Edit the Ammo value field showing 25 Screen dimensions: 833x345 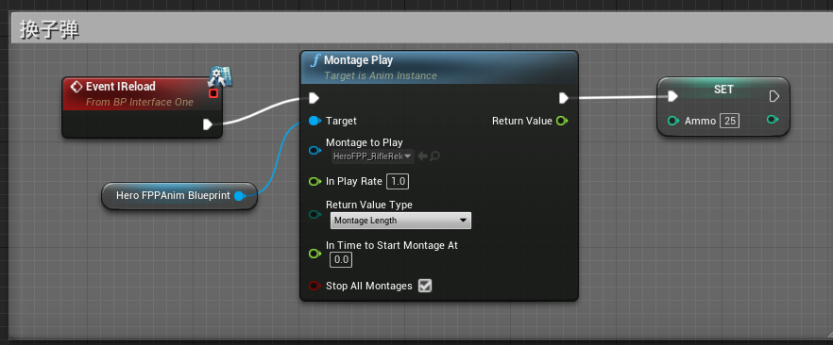730,121
